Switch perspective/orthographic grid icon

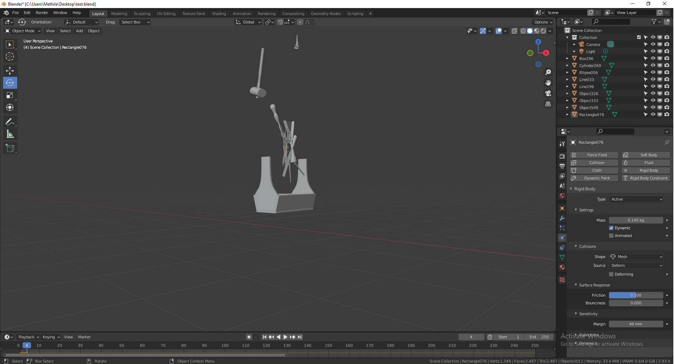point(548,104)
